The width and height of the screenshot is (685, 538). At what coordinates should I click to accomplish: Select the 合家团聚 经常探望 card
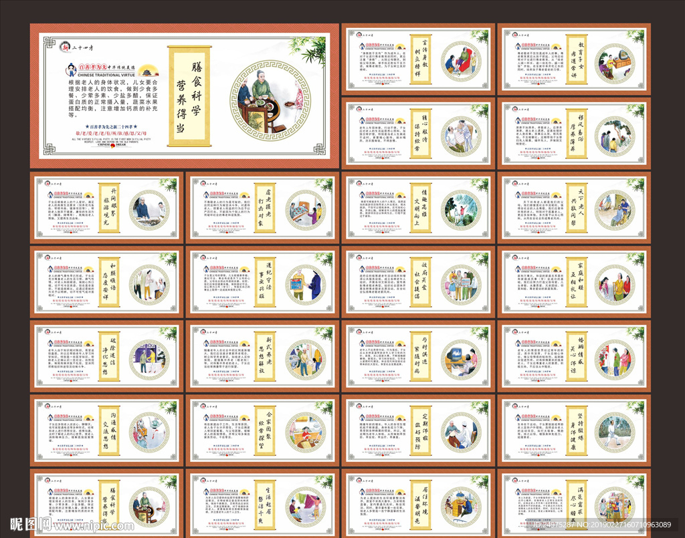pyautogui.click(x=262, y=430)
